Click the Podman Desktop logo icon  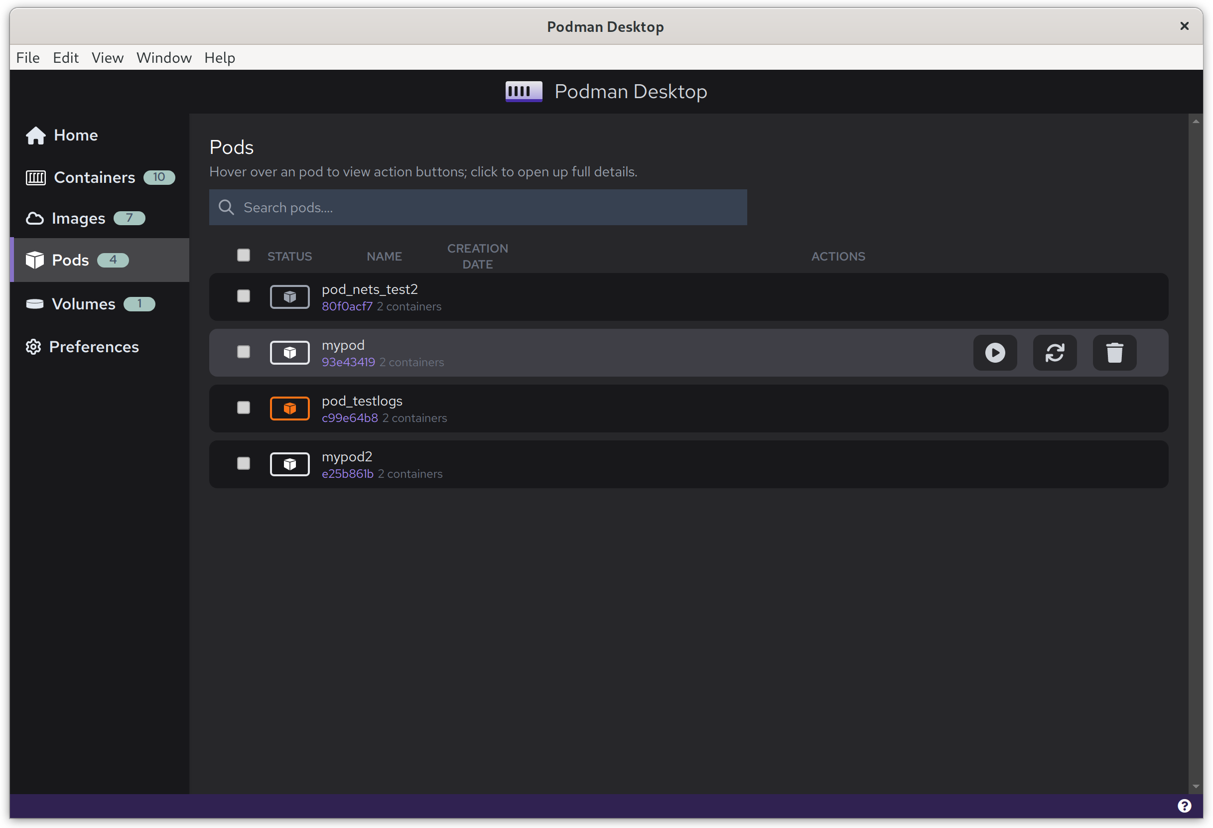(524, 91)
